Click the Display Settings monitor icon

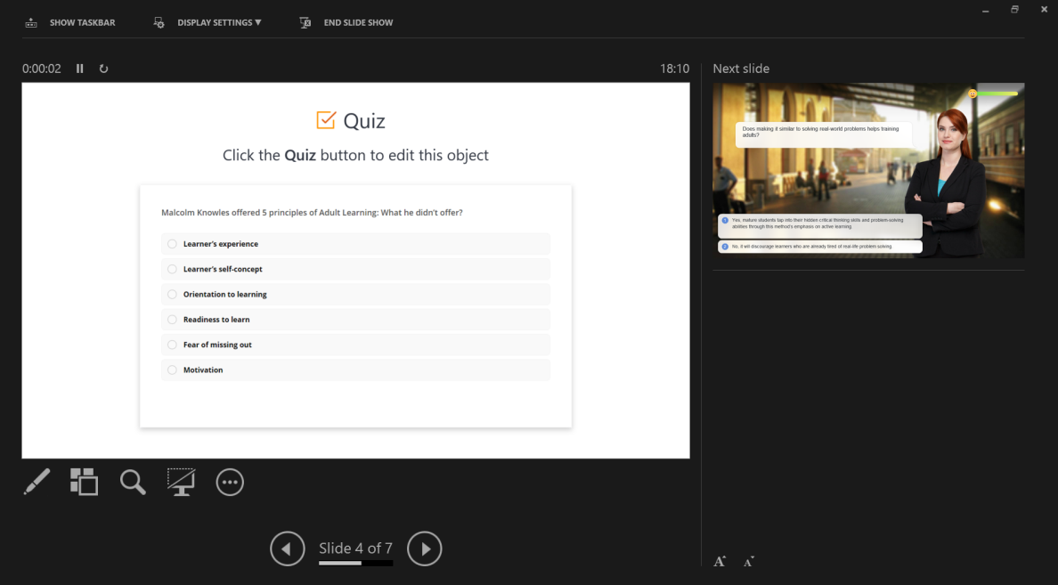coord(159,23)
